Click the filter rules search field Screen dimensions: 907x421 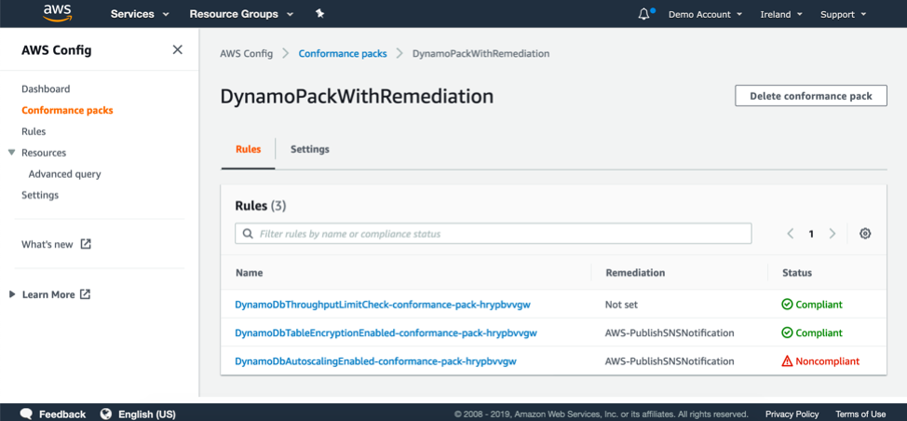494,234
